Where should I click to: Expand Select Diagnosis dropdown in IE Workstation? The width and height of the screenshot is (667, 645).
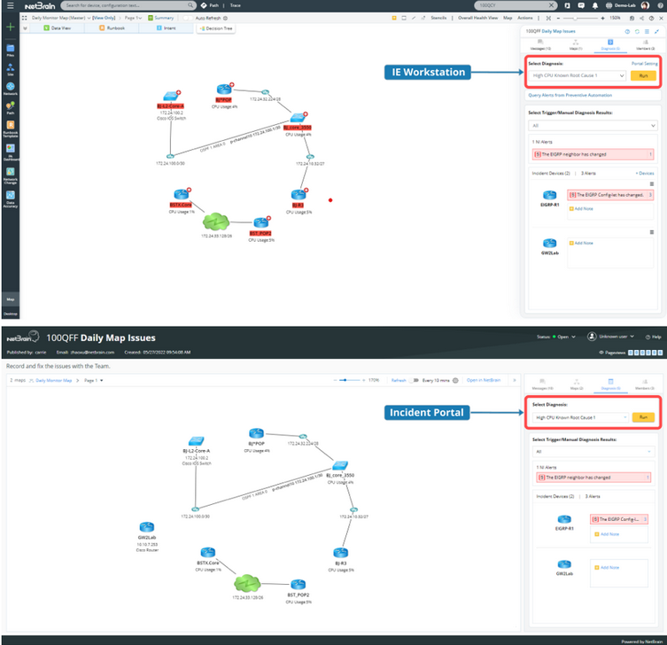[x=578, y=76]
